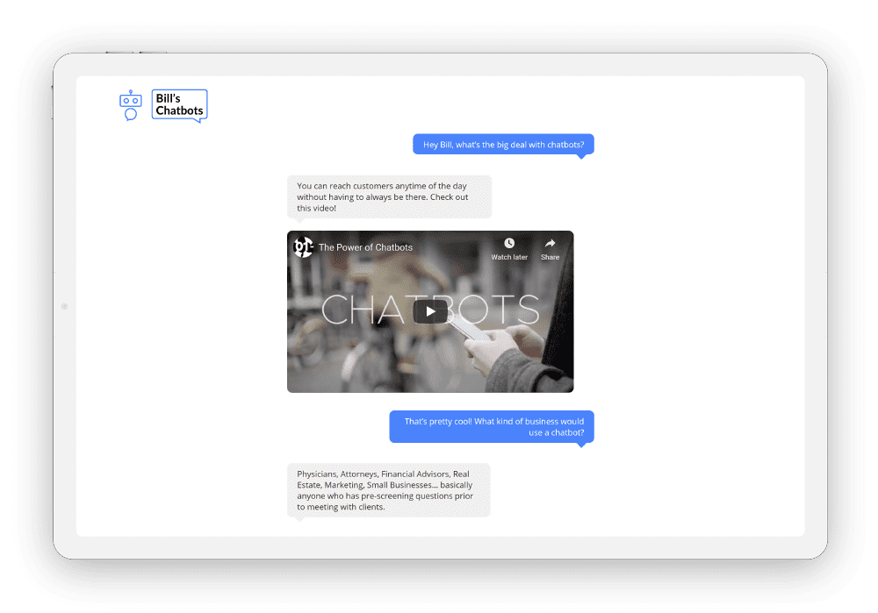The width and height of the screenshot is (878, 613).
Task: Open 'The Power of Chatbots' video title
Action: click(365, 247)
